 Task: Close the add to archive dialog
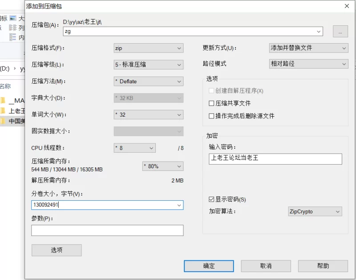click(347, 6)
